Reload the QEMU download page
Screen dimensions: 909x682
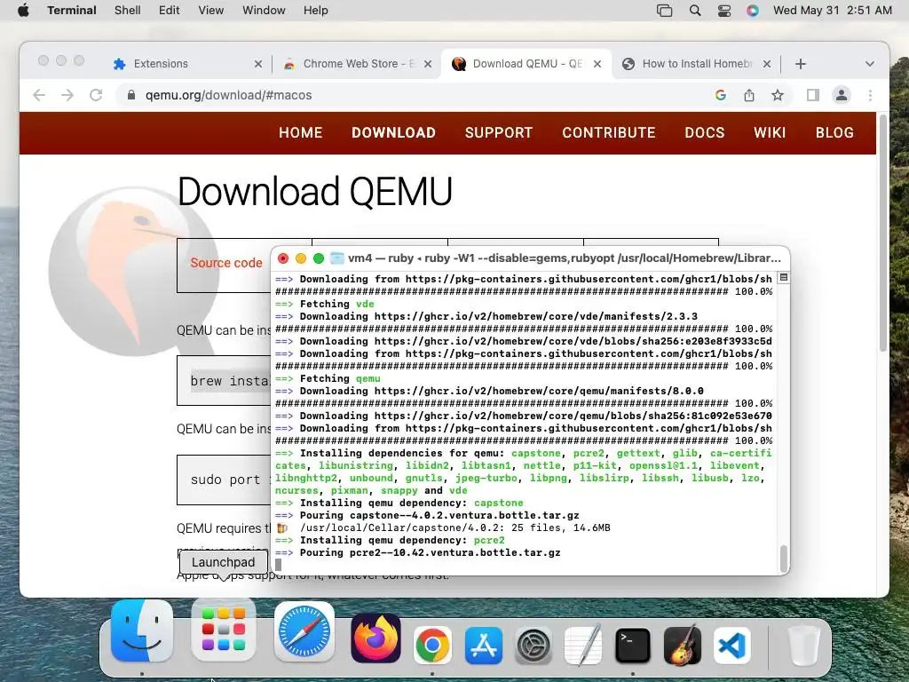pos(96,95)
